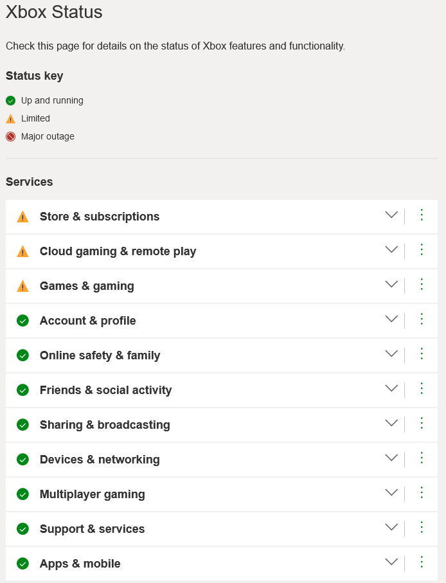Select the Account & profile service title
Viewport: 446px width, 583px height.
87,321
